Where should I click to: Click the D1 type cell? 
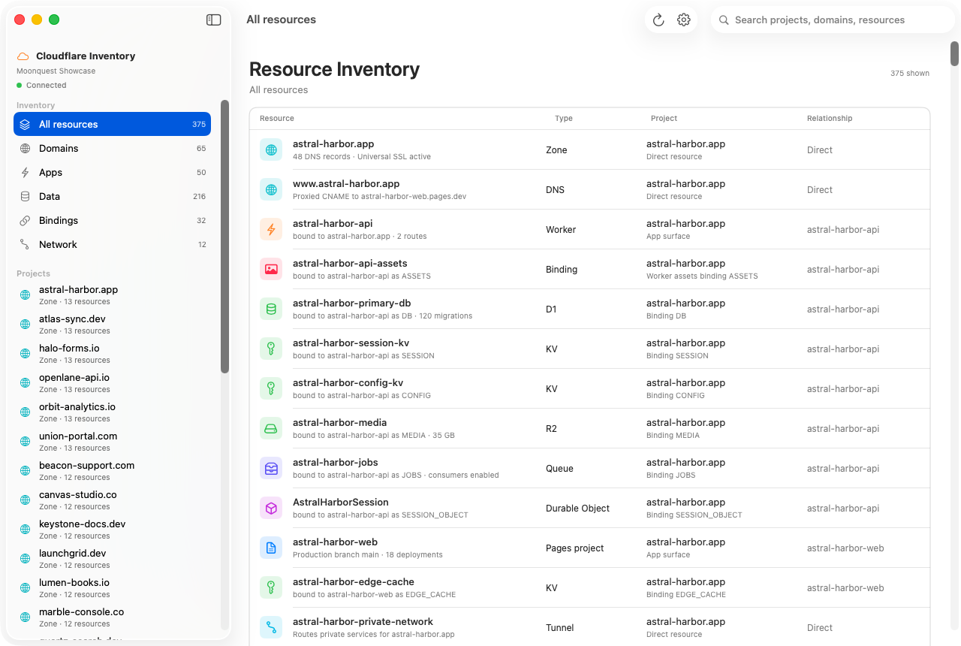pos(551,309)
